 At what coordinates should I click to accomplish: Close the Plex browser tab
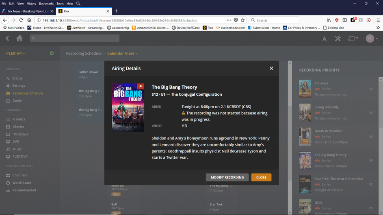tap(108, 11)
